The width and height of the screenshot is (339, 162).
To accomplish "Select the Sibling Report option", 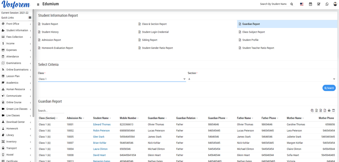I will click(149, 40).
